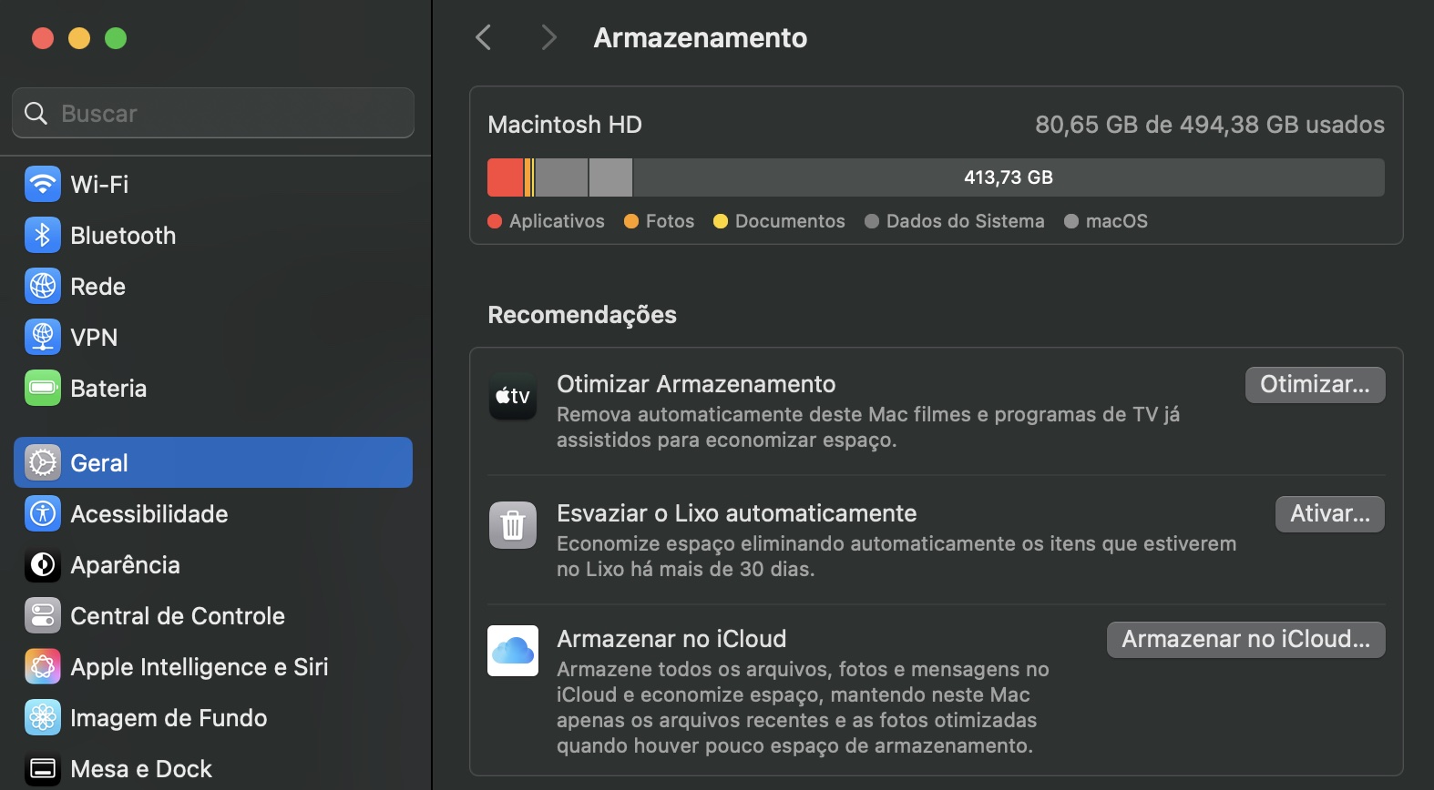Click the Apple Intelligence e Siri icon

[x=43, y=666]
